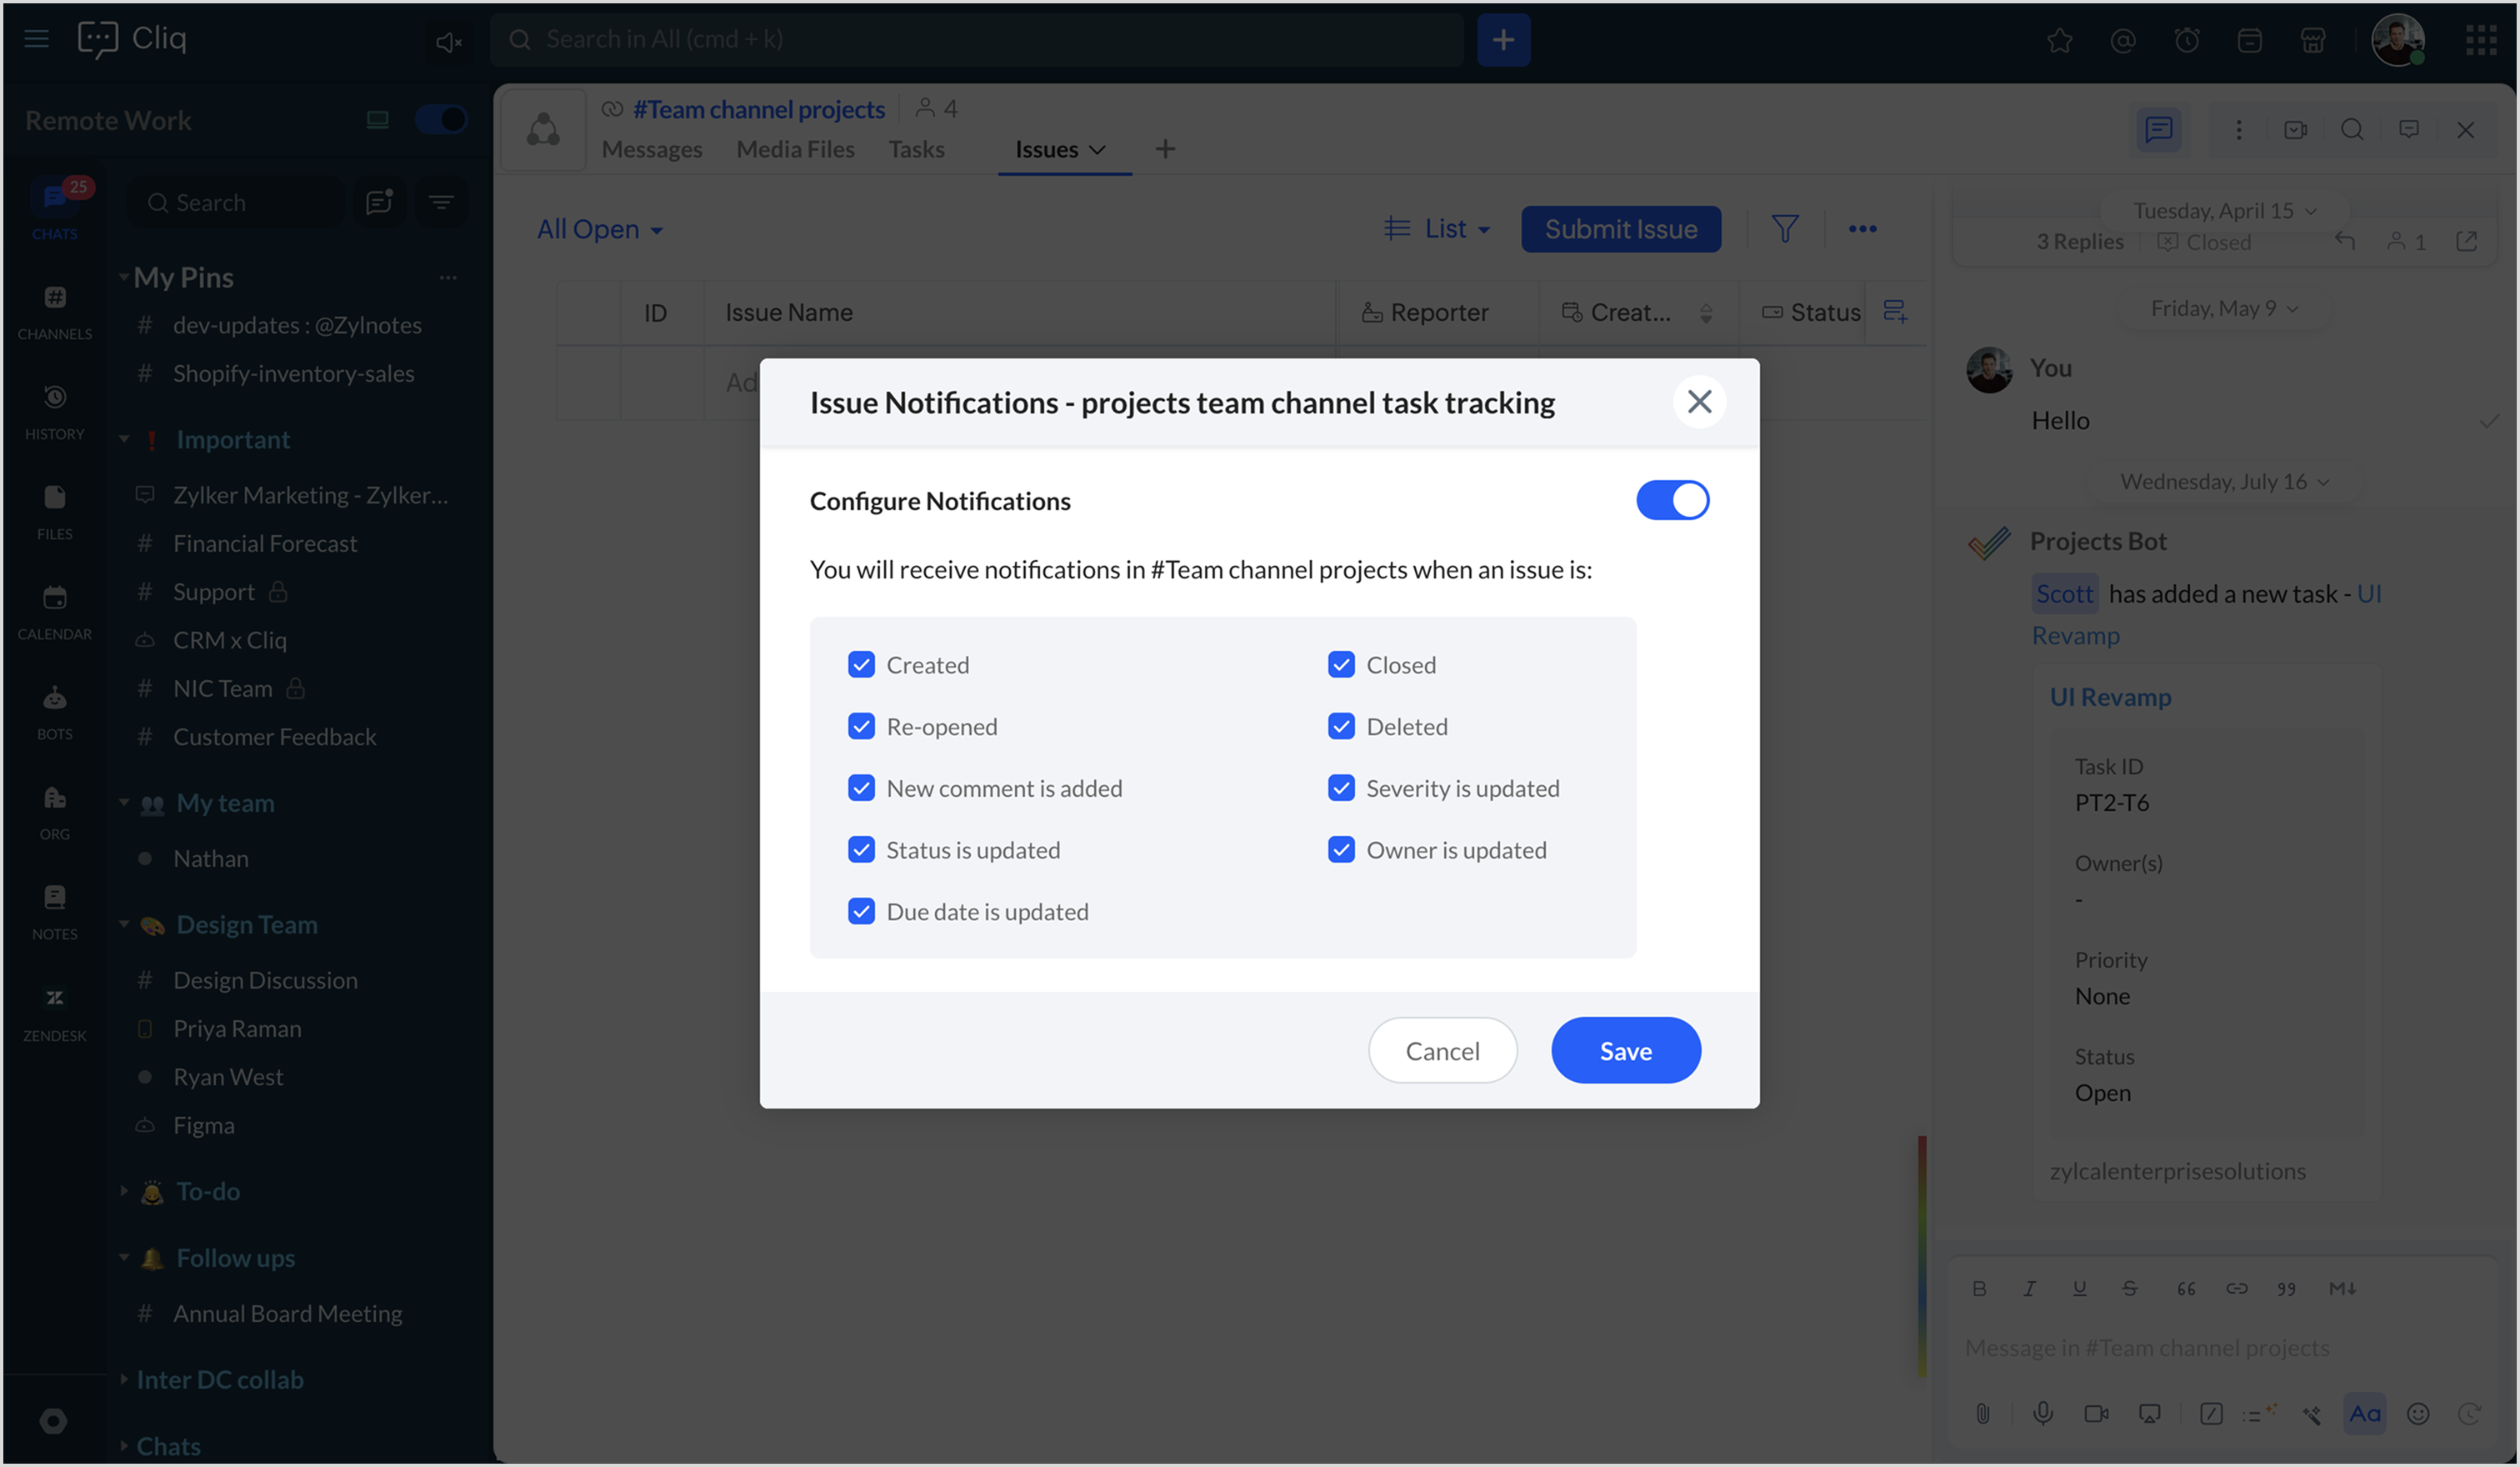Open Org in left sidebar
Image resolution: width=2520 pixels, height=1467 pixels.
tap(54, 811)
